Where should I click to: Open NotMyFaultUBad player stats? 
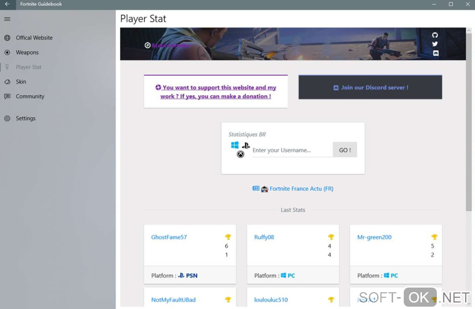[x=173, y=300]
